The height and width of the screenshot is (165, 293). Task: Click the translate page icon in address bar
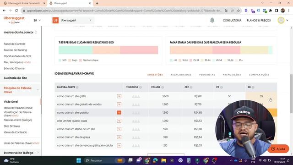(226, 11)
